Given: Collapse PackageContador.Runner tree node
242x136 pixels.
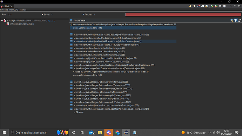Looking at the screenshot, I should coord(2,21).
